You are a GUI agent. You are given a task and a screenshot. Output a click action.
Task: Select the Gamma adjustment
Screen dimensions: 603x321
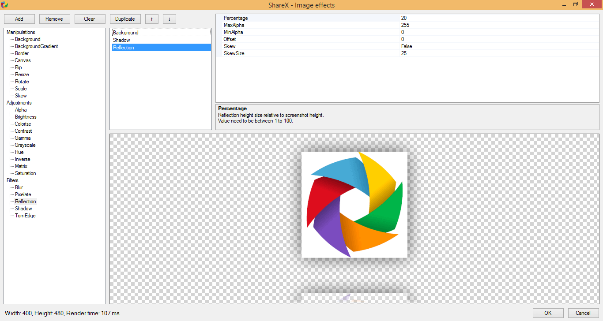(x=23, y=138)
